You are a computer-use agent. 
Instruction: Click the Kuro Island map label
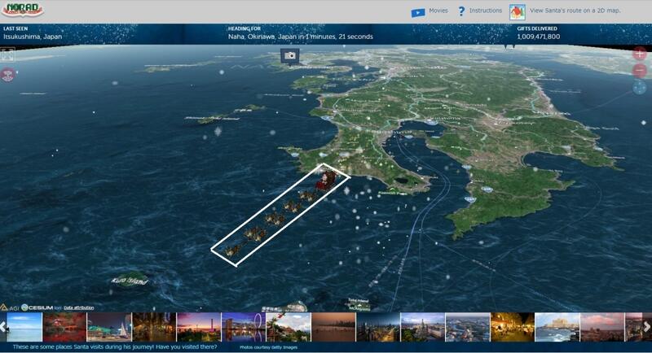tap(130, 281)
